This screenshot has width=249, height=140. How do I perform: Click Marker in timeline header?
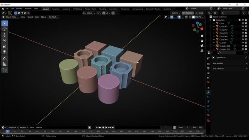[x=39, y=128]
